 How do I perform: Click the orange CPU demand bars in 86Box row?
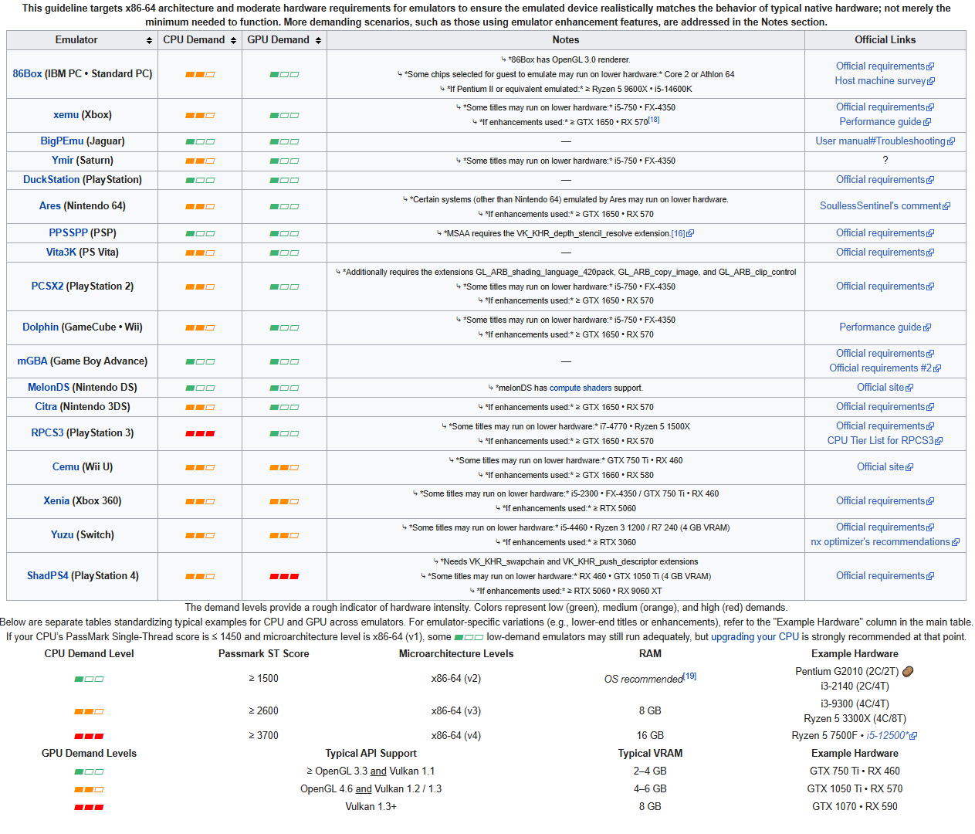pyautogui.click(x=200, y=74)
